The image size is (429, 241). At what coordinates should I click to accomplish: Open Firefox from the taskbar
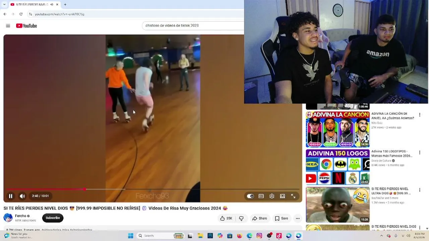click(x=239, y=236)
